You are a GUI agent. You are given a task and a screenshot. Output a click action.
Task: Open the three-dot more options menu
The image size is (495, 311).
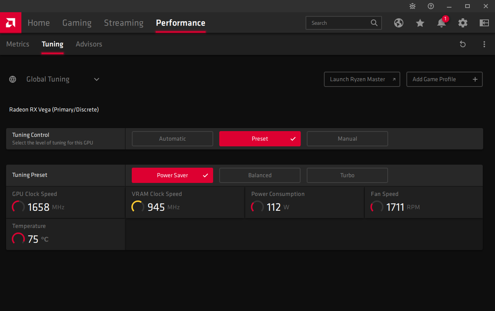coord(484,44)
